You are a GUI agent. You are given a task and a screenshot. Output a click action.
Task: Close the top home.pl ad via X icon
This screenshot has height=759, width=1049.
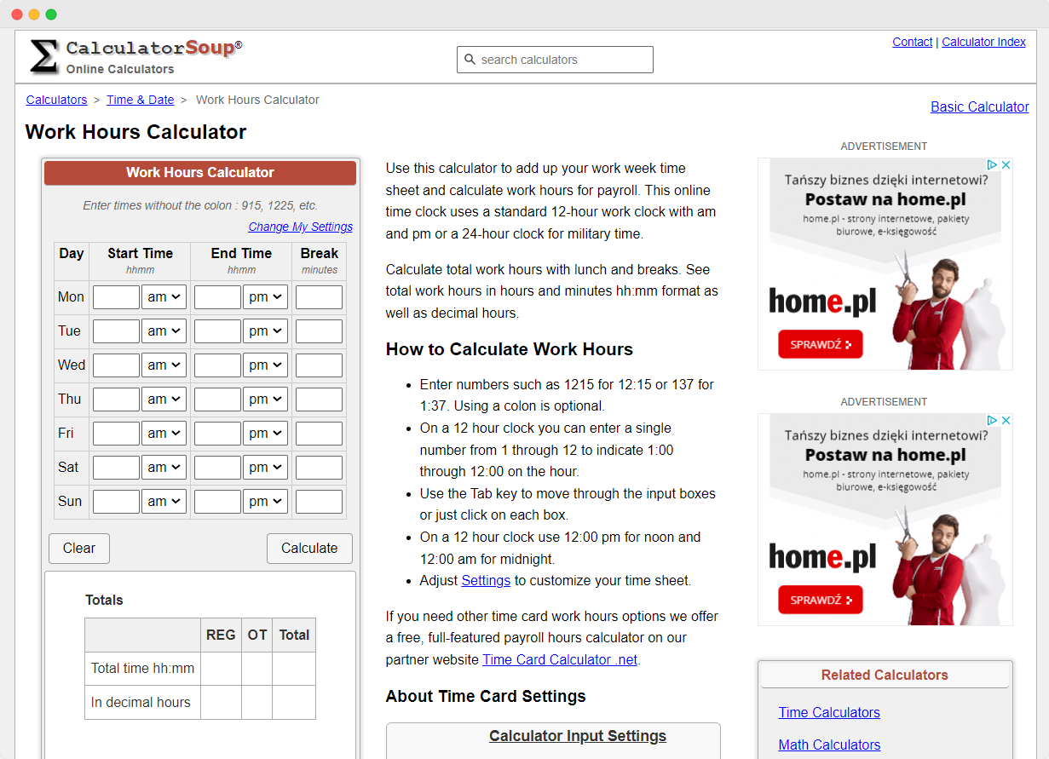pyautogui.click(x=1006, y=165)
